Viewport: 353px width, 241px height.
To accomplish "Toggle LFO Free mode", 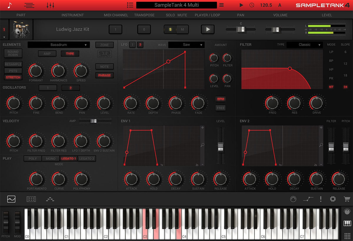I will pos(221,108).
